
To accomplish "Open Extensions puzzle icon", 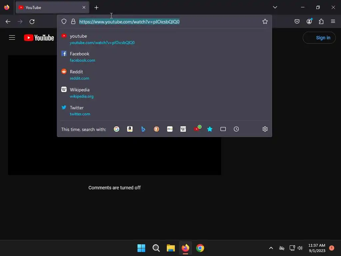I will [x=321, y=21].
